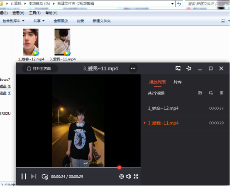Select the 播放列表 tab
The image size is (230, 186).
[157, 82]
